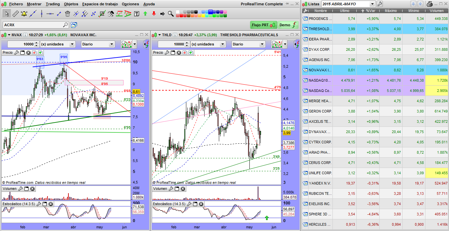Select the text box 'T' tool
Image resolution: width=449 pixels, height=231 pixels.
(136, 14)
